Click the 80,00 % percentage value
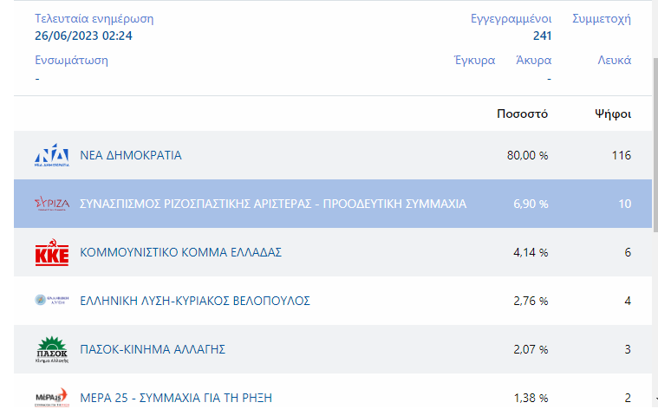The width and height of the screenshot is (658, 409). click(x=527, y=156)
